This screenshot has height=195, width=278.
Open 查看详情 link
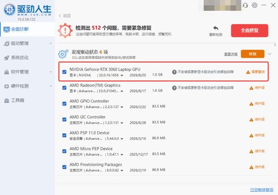coord(231,54)
